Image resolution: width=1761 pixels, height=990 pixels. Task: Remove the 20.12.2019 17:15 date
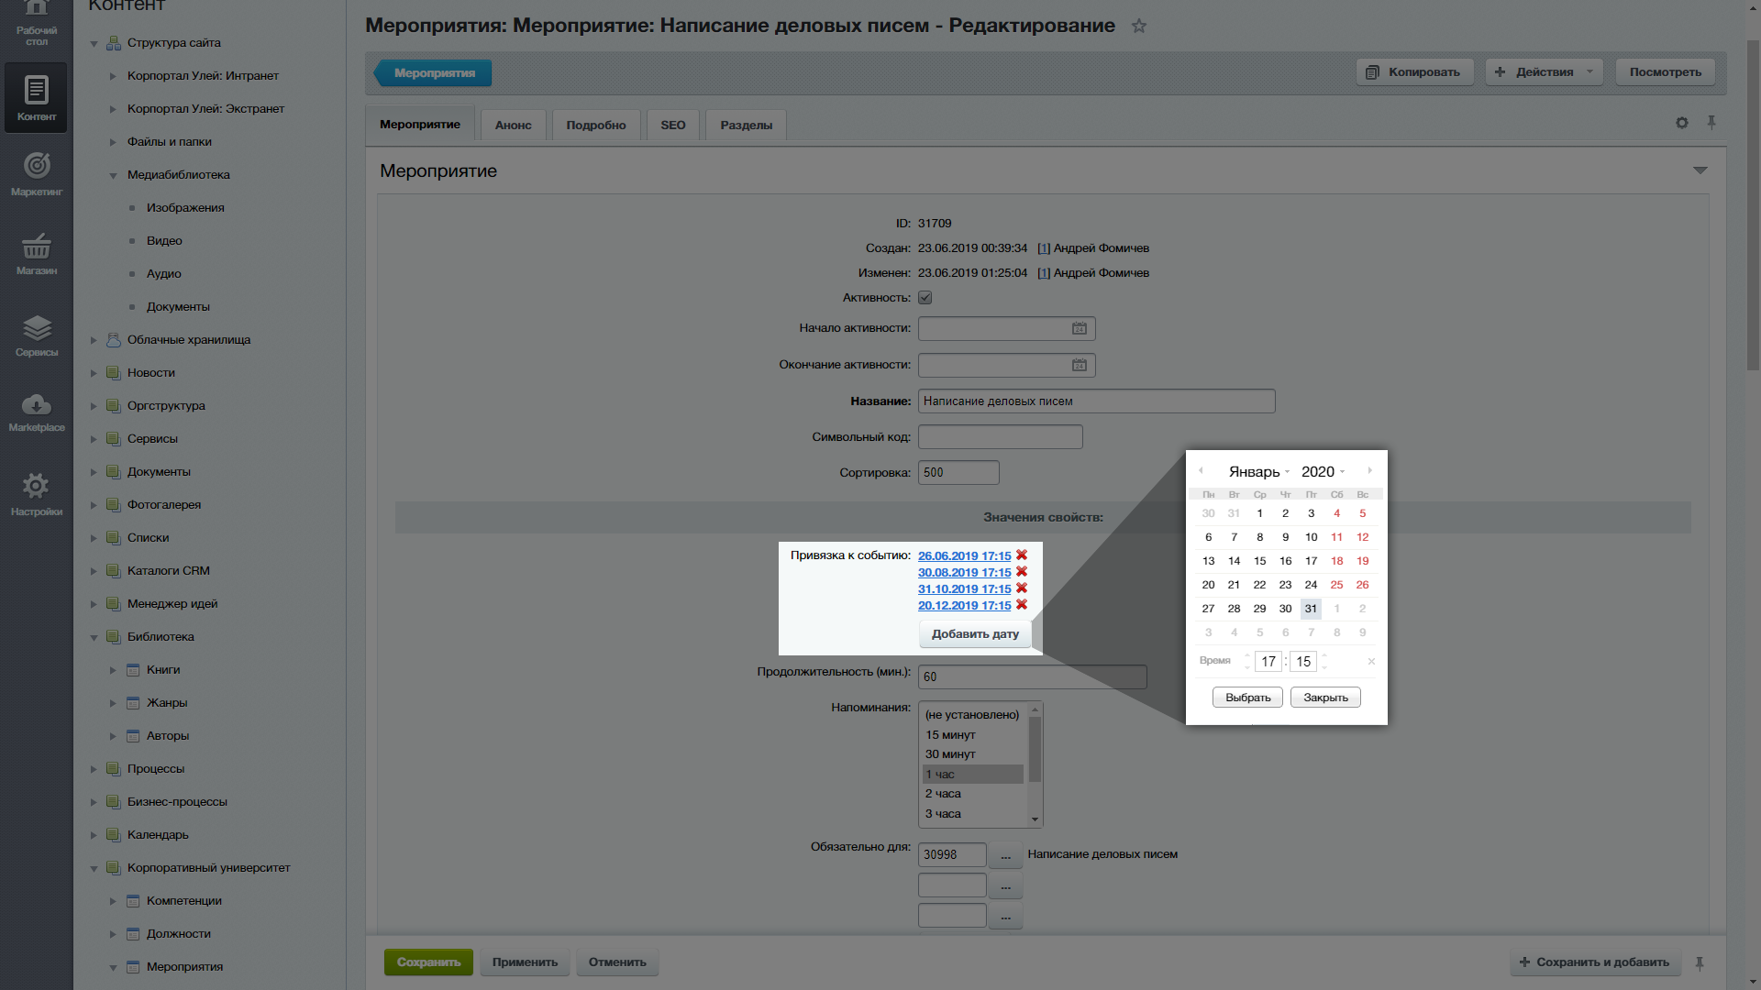[1022, 604]
